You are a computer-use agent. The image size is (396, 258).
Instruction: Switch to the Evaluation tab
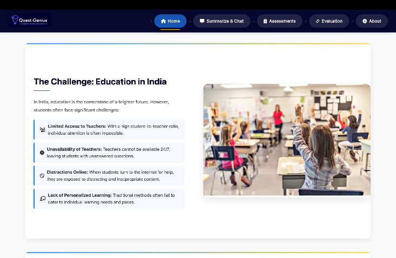(x=329, y=21)
